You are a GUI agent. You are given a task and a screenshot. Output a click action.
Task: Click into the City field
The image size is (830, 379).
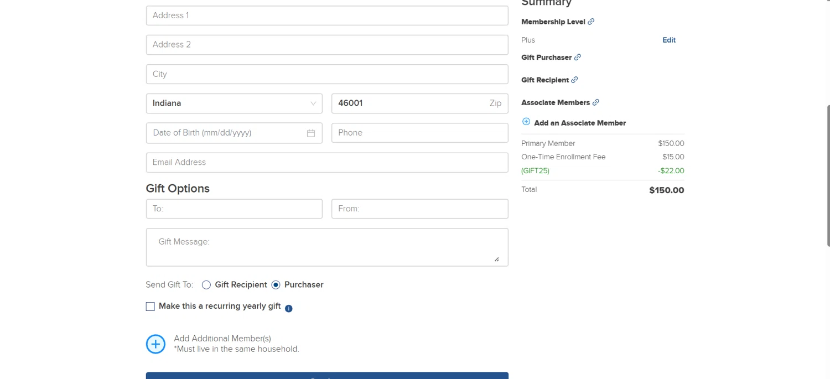326,74
